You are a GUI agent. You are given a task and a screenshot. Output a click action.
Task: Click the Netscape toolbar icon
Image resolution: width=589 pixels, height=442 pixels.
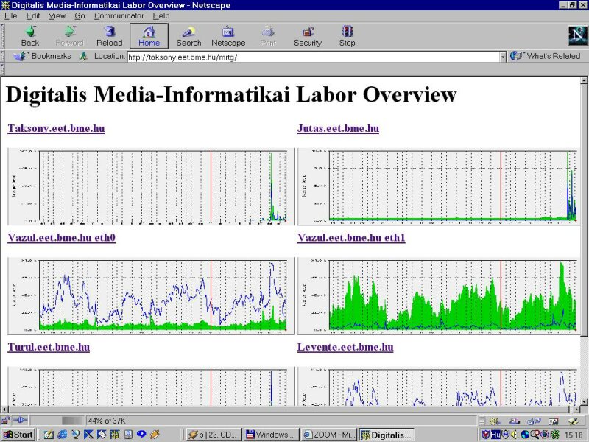pos(228,35)
